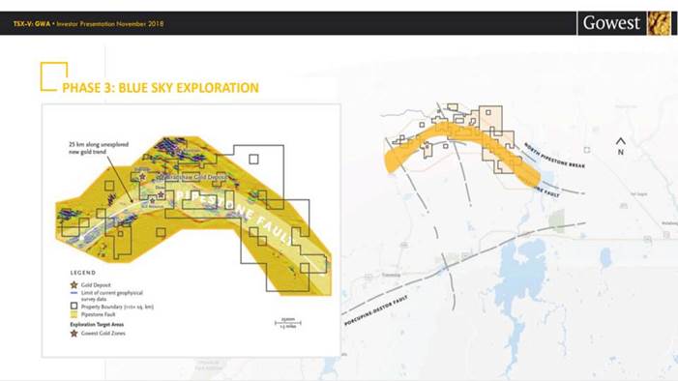Click the yellow bracket icon beside slide title
678x381 pixels.
tap(53, 77)
